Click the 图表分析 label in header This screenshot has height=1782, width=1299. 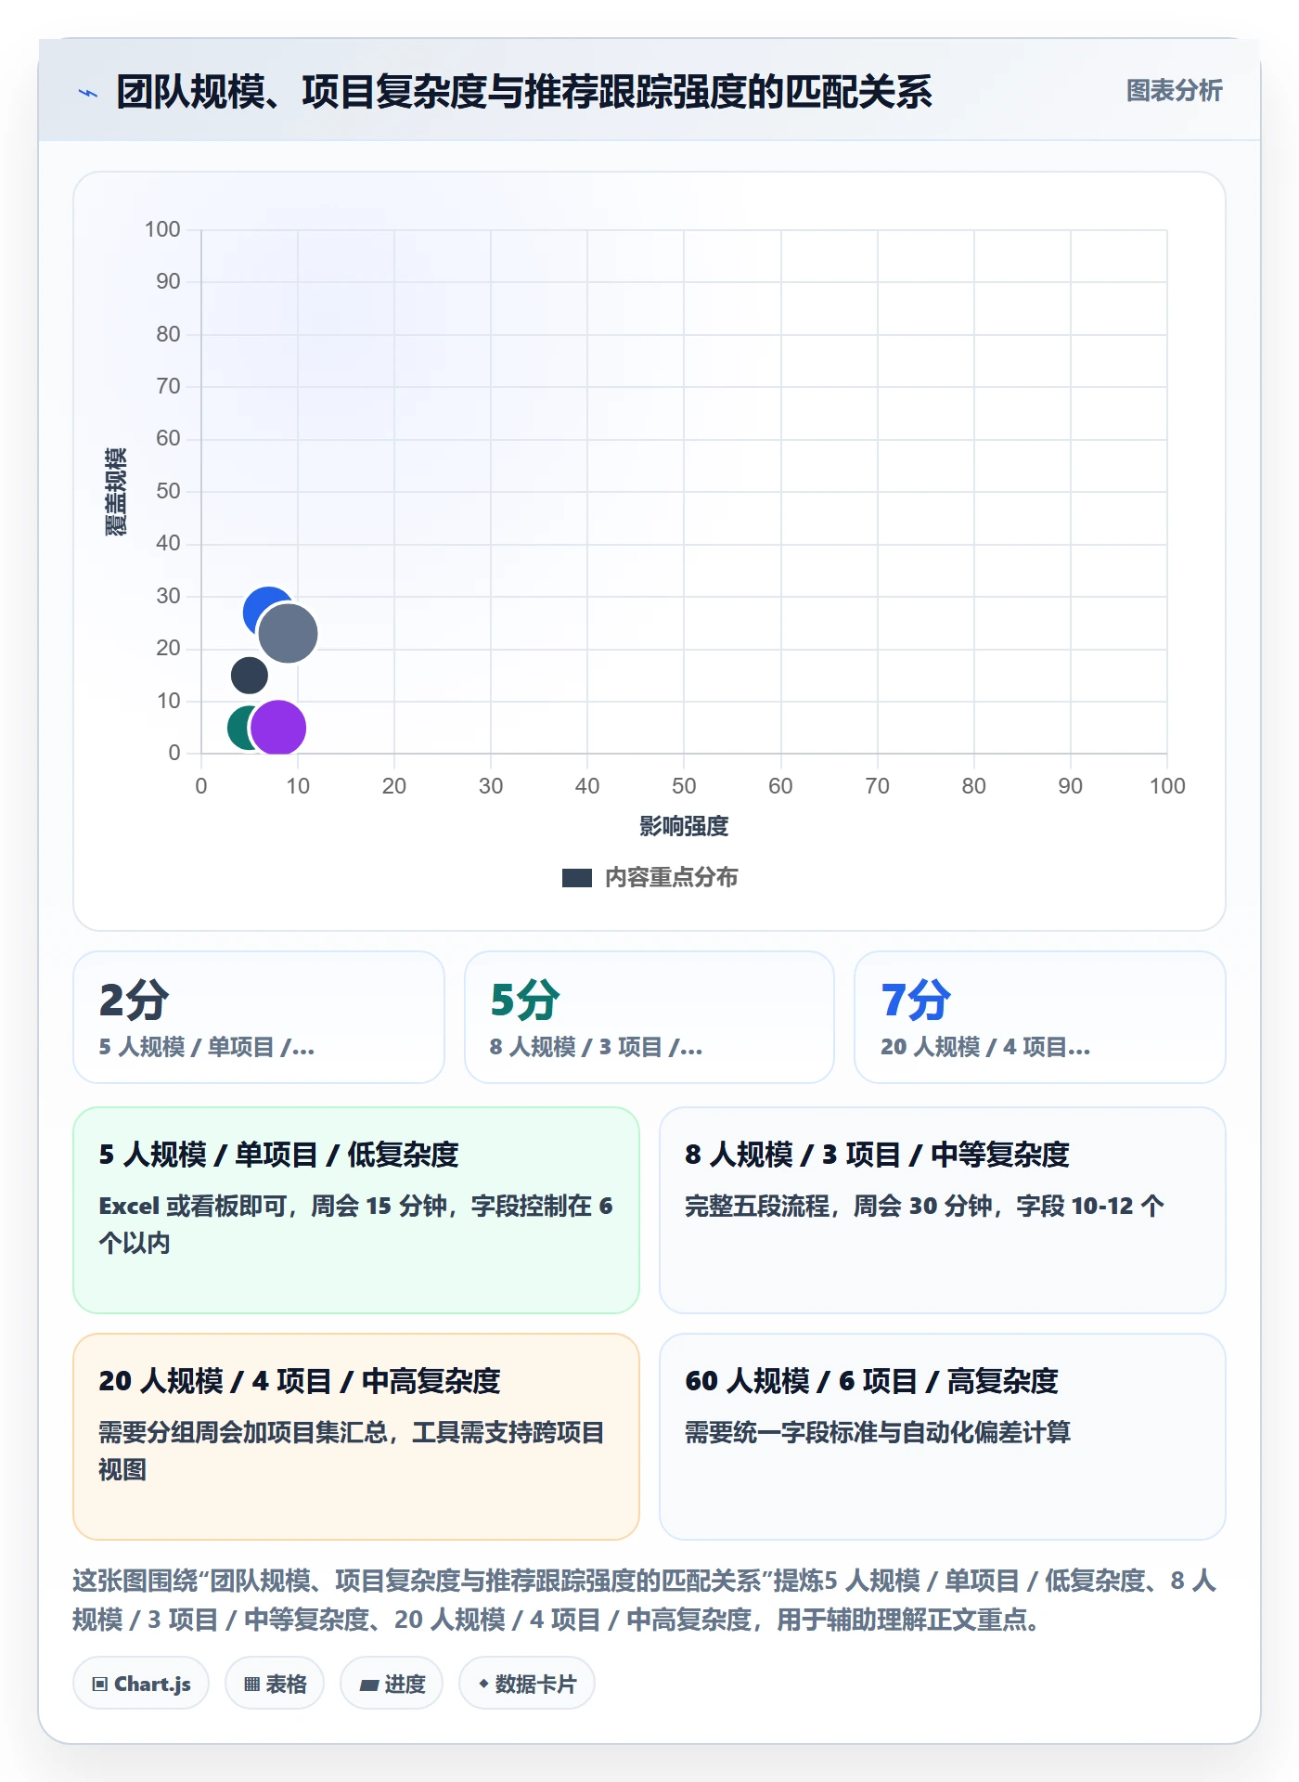click(1174, 91)
